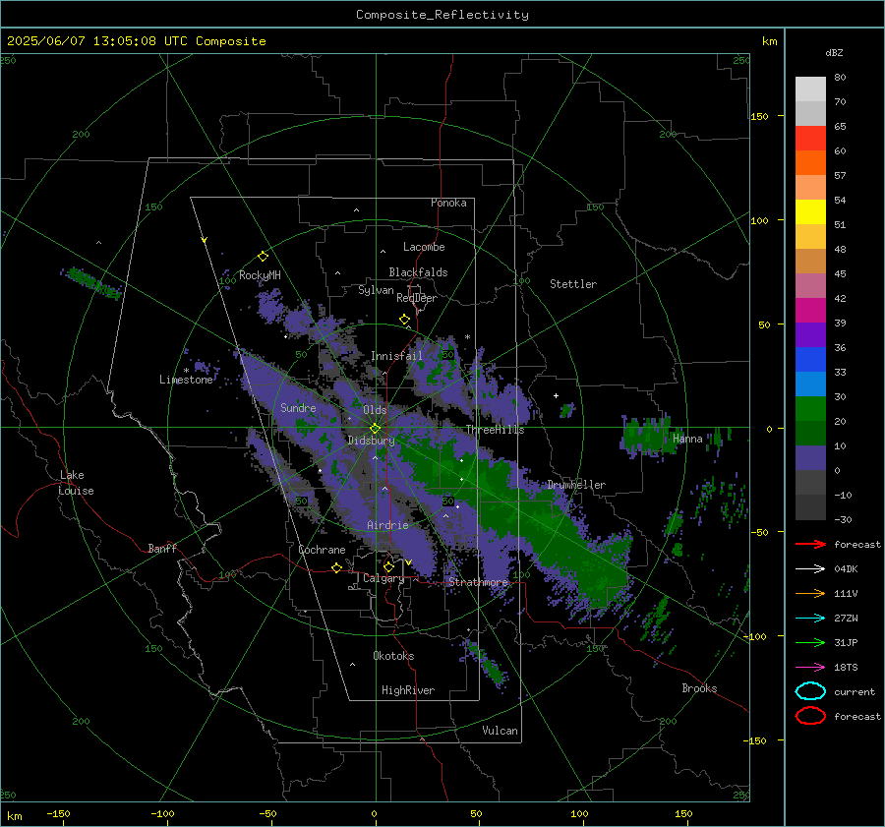Click the Vulcan city label
This screenshot has height=827, width=885.
coord(500,731)
